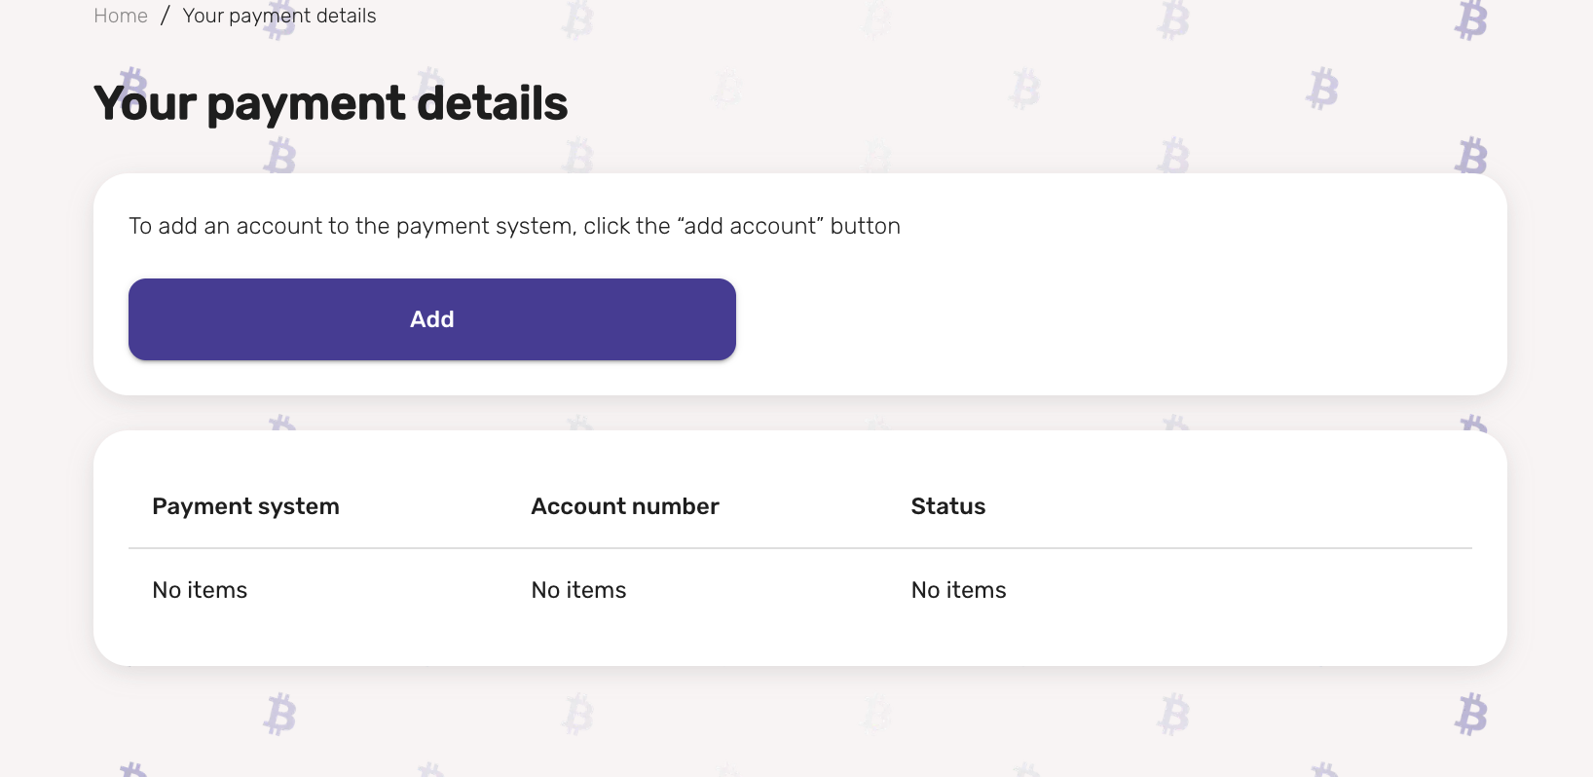
Task: Click the breadcrumb slash separator
Action: (x=166, y=16)
